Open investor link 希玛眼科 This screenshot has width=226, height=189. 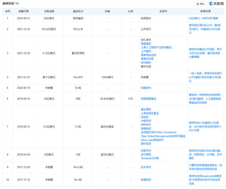tap(146, 63)
